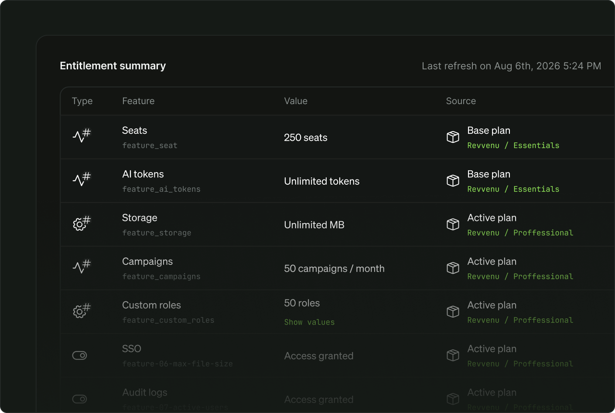Toggle the Audit logs switch icon

coord(79,399)
